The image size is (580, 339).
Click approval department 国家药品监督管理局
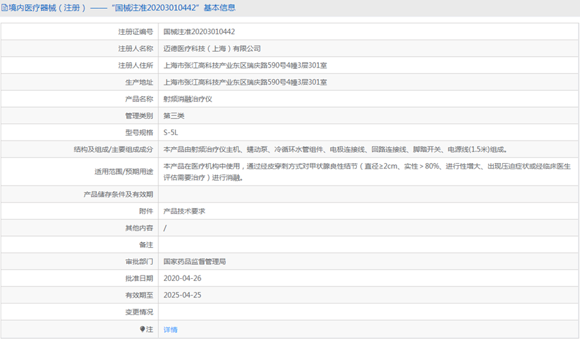(x=194, y=261)
